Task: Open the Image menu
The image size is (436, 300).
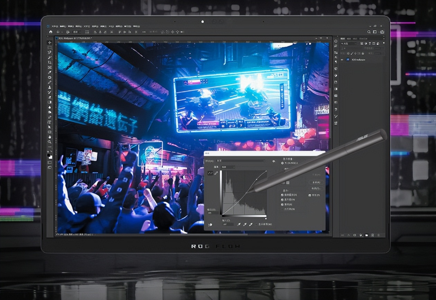Action: click(x=71, y=26)
